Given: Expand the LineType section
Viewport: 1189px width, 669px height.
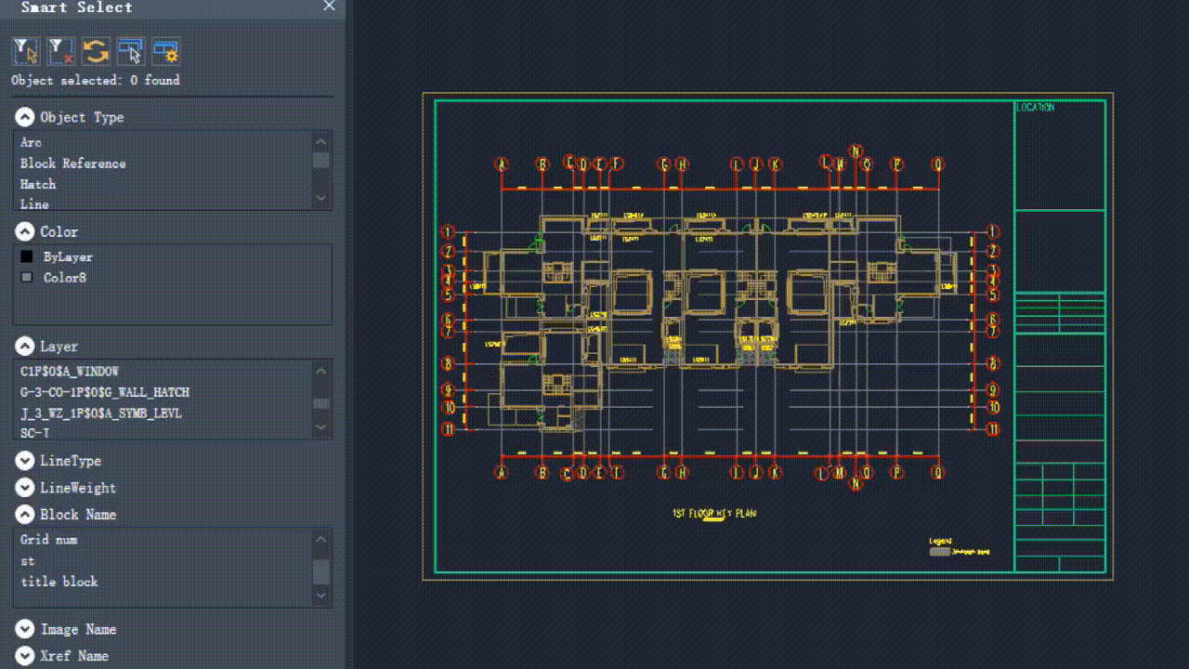Looking at the screenshot, I should 24,461.
